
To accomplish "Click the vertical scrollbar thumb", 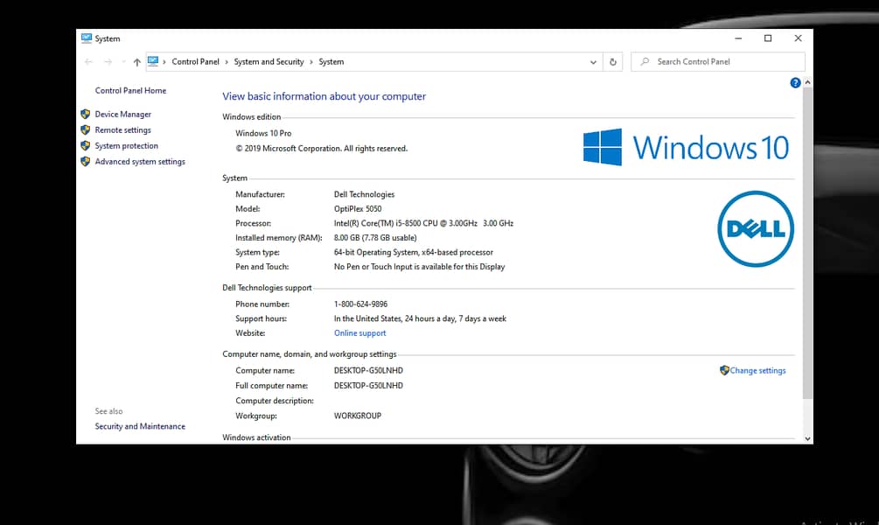I will tap(808, 243).
